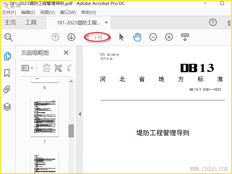Zoom in with the plus icon
The image size is (232, 174).
pyautogui.click(x=169, y=37)
